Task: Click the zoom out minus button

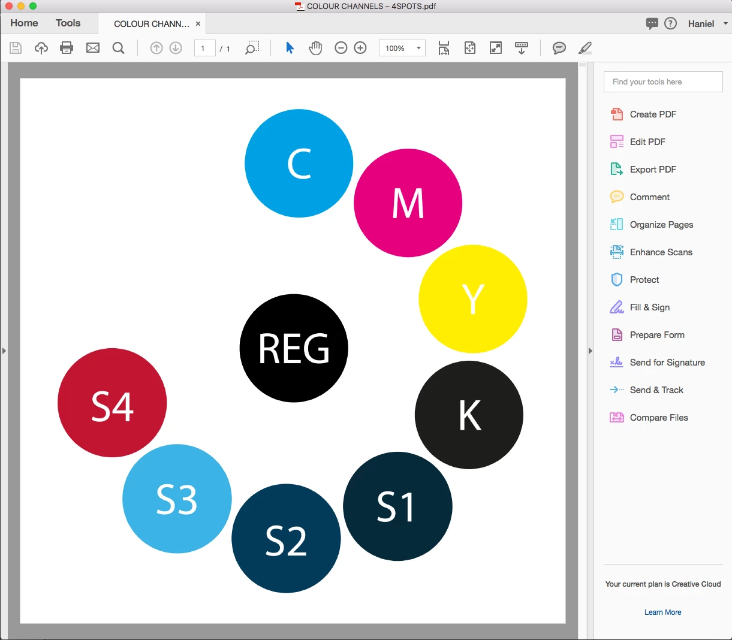Action: pyautogui.click(x=341, y=48)
